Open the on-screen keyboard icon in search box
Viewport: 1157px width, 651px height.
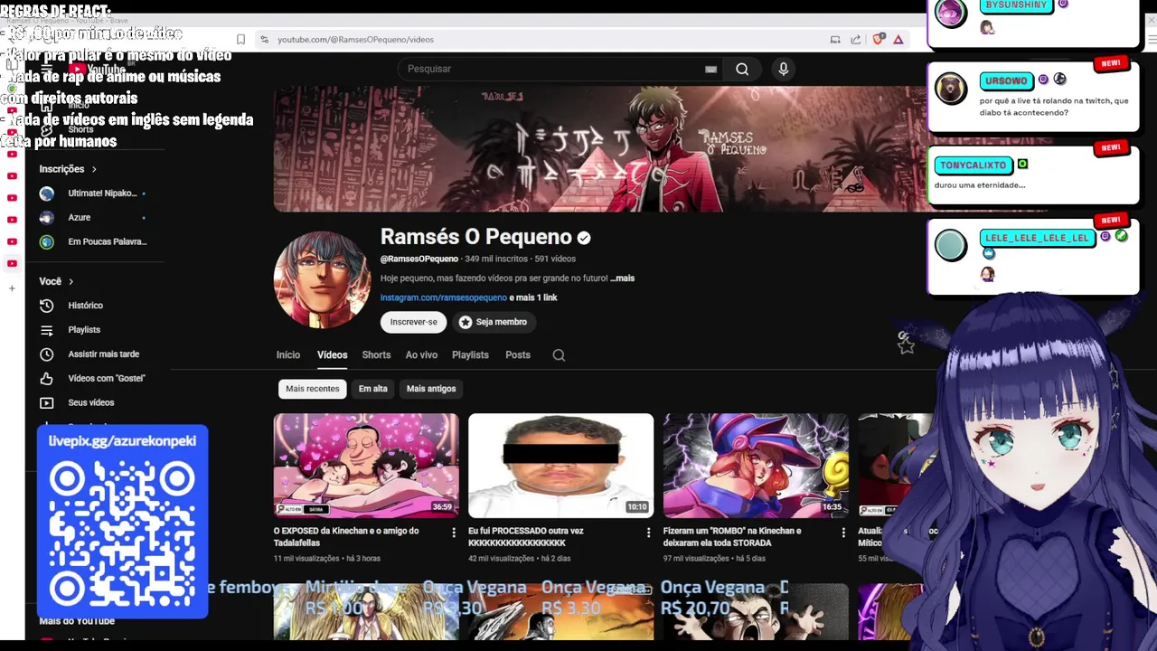[x=710, y=69]
